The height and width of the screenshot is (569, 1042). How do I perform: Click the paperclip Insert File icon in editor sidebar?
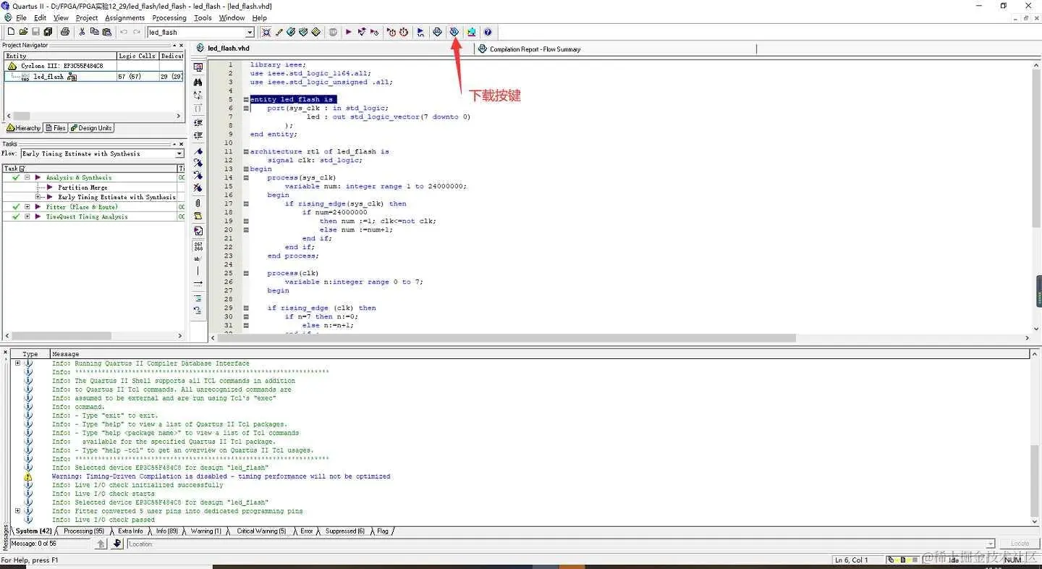[198, 203]
